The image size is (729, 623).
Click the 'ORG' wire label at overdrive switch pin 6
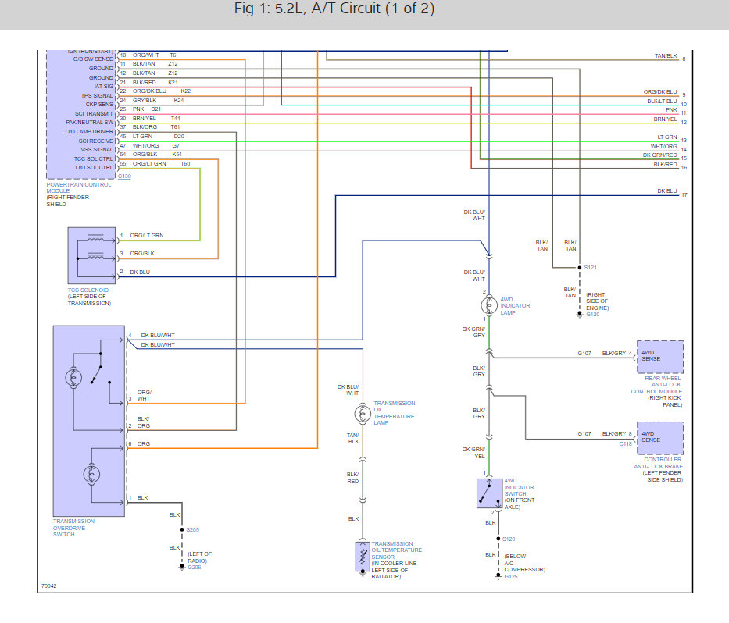coord(144,444)
